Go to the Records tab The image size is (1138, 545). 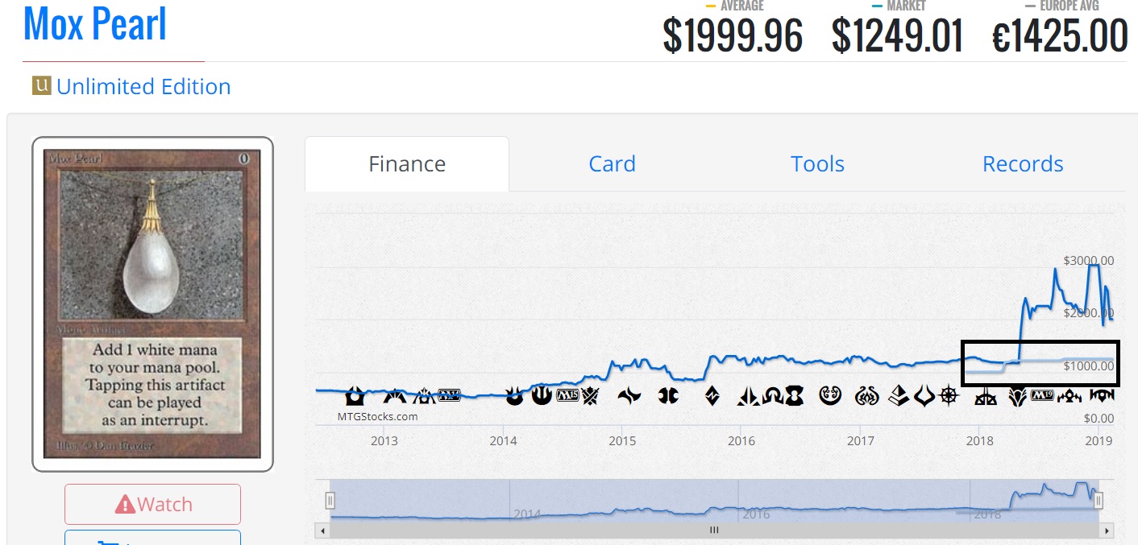tap(1023, 164)
